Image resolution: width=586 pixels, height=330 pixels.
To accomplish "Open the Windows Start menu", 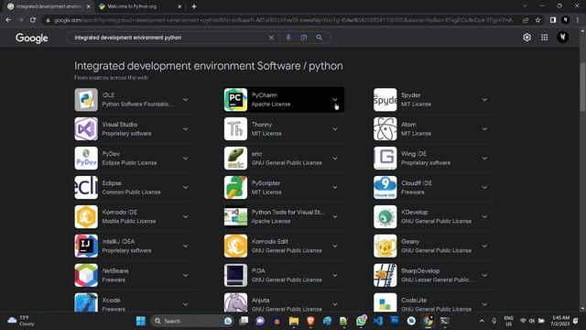I will 140,321.
